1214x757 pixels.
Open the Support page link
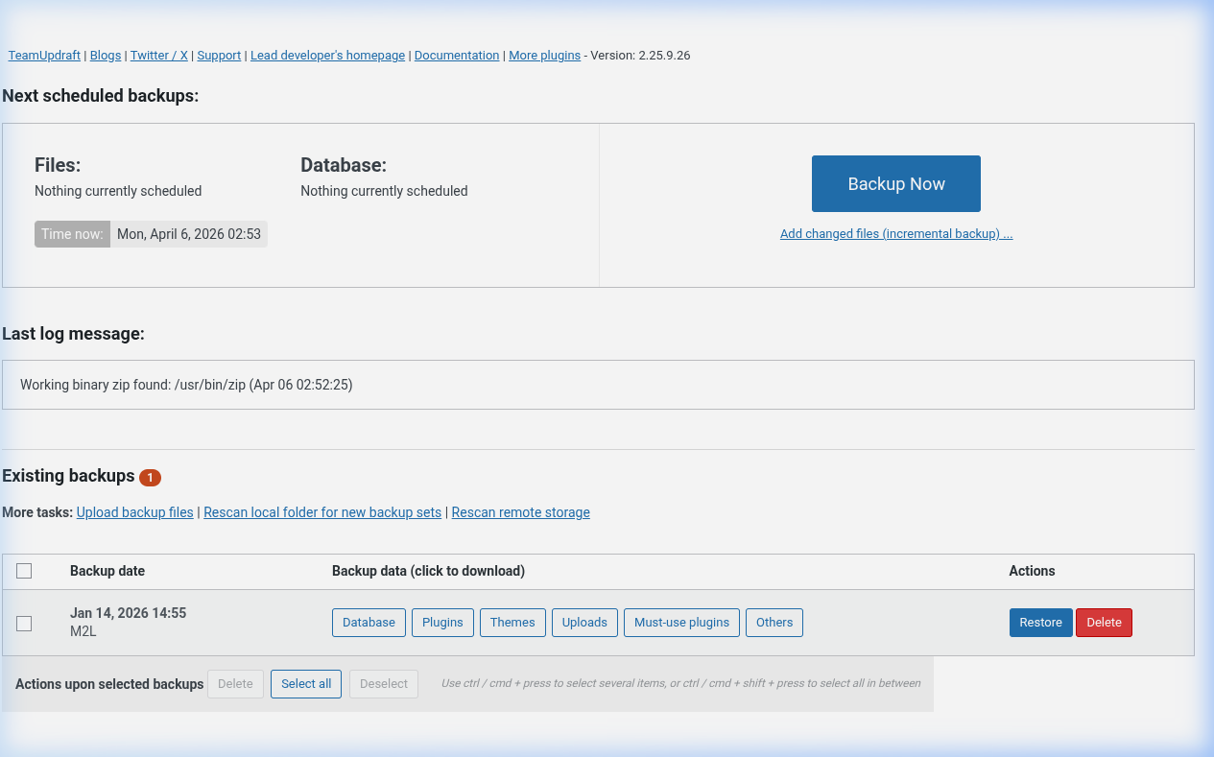(219, 55)
